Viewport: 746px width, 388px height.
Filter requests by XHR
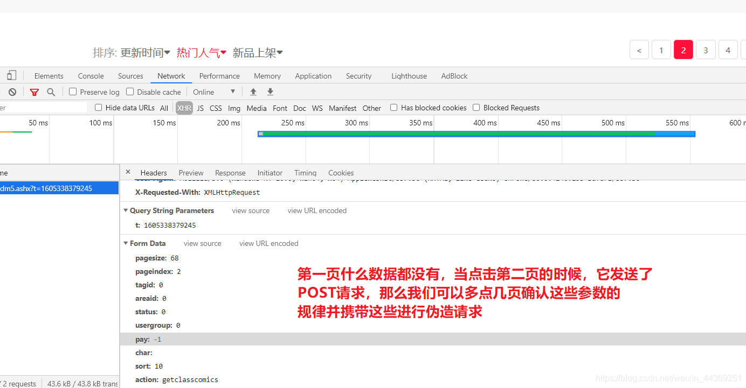click(x=184, y=108)
